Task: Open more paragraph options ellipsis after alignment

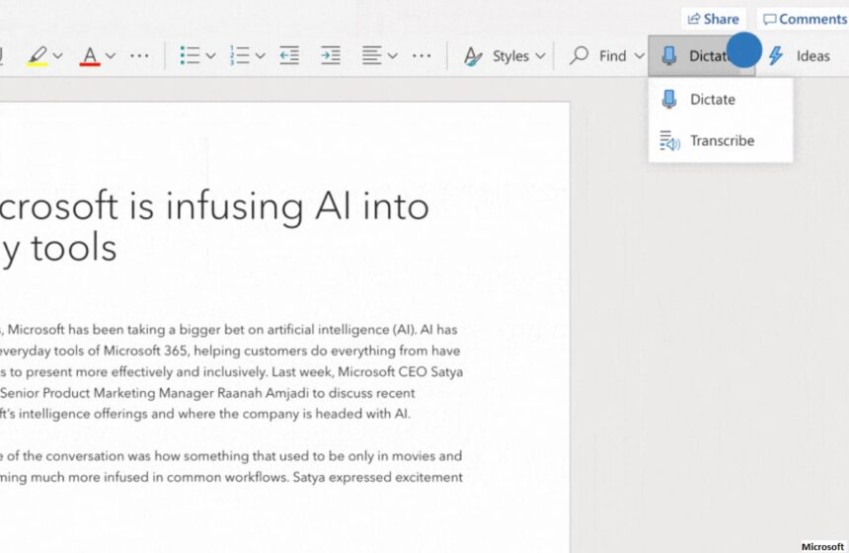Action: [422, 55]
